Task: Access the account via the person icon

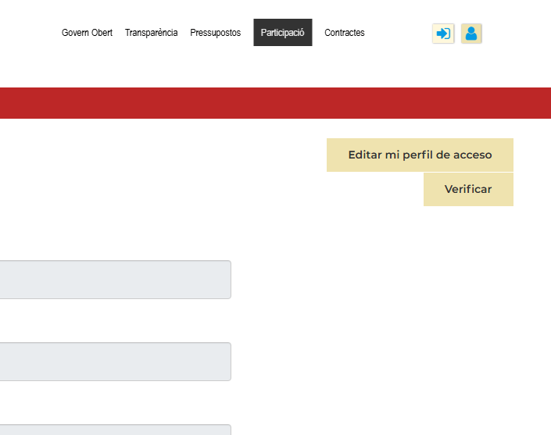Action: click(x=471, y=34)
